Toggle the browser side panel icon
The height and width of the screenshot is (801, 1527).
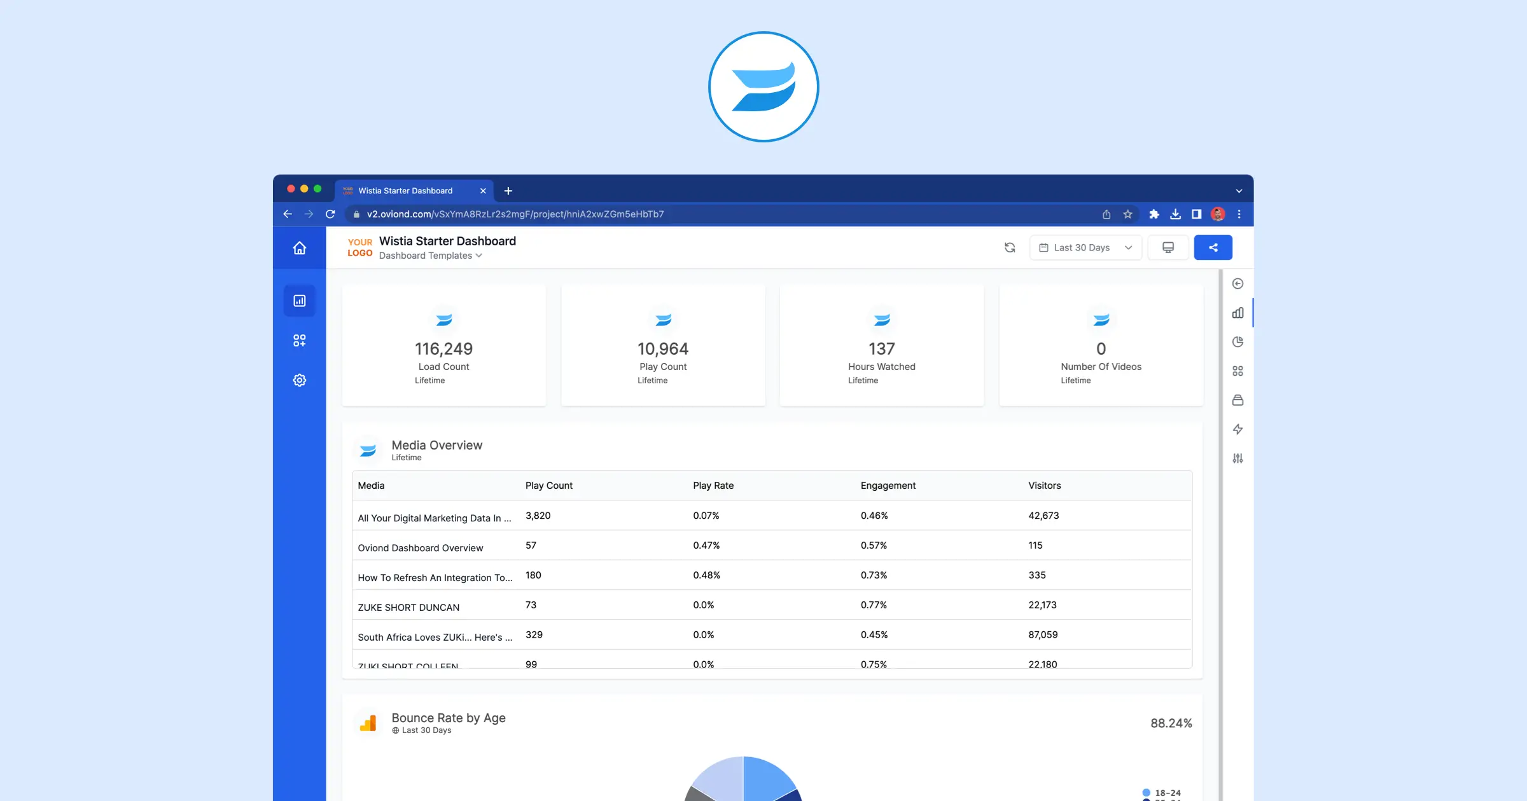[x=1196, y=214]
